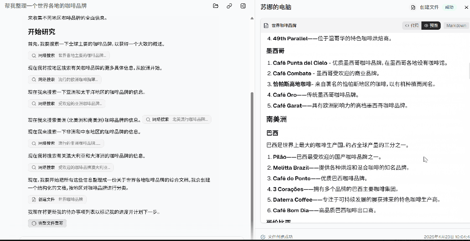
Task: Click the 成功 status badge
Action: tap(449, 7)
